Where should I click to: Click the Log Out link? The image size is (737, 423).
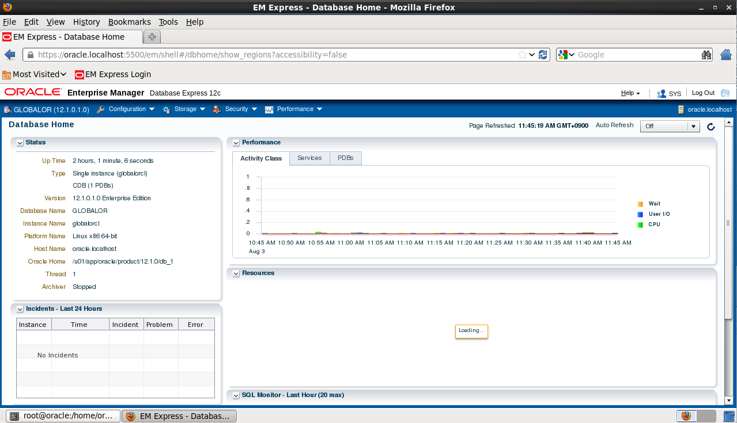pyautogui.click(x=703, y=93)
